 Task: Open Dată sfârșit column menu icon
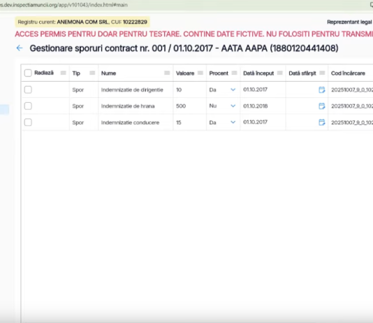(322, 73)
